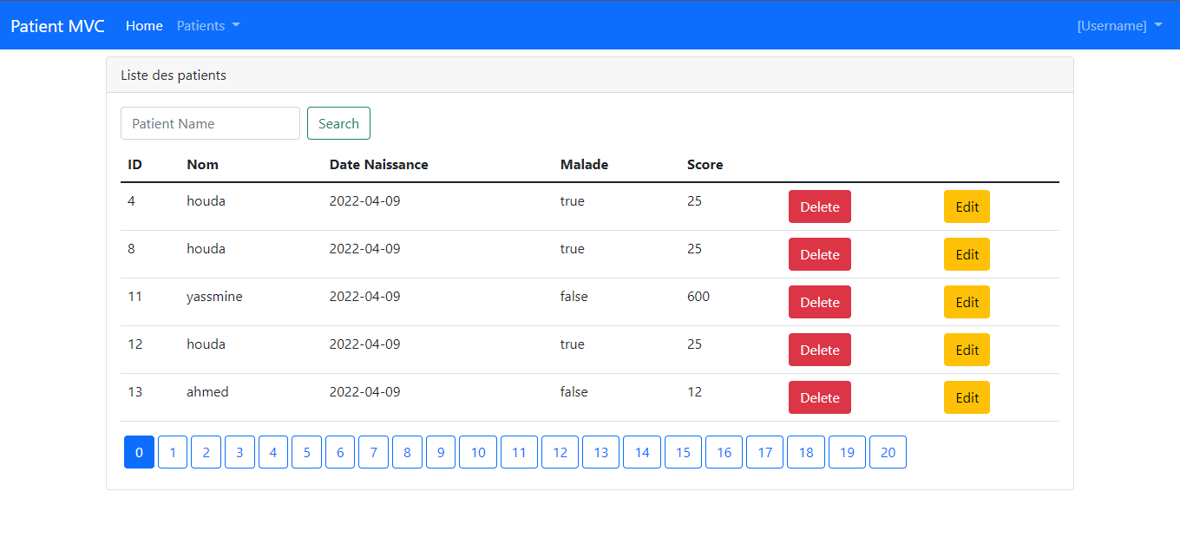This screenshot has height=557, width=1180.
Task: Click the Score column header
Action: pos(705,164)
